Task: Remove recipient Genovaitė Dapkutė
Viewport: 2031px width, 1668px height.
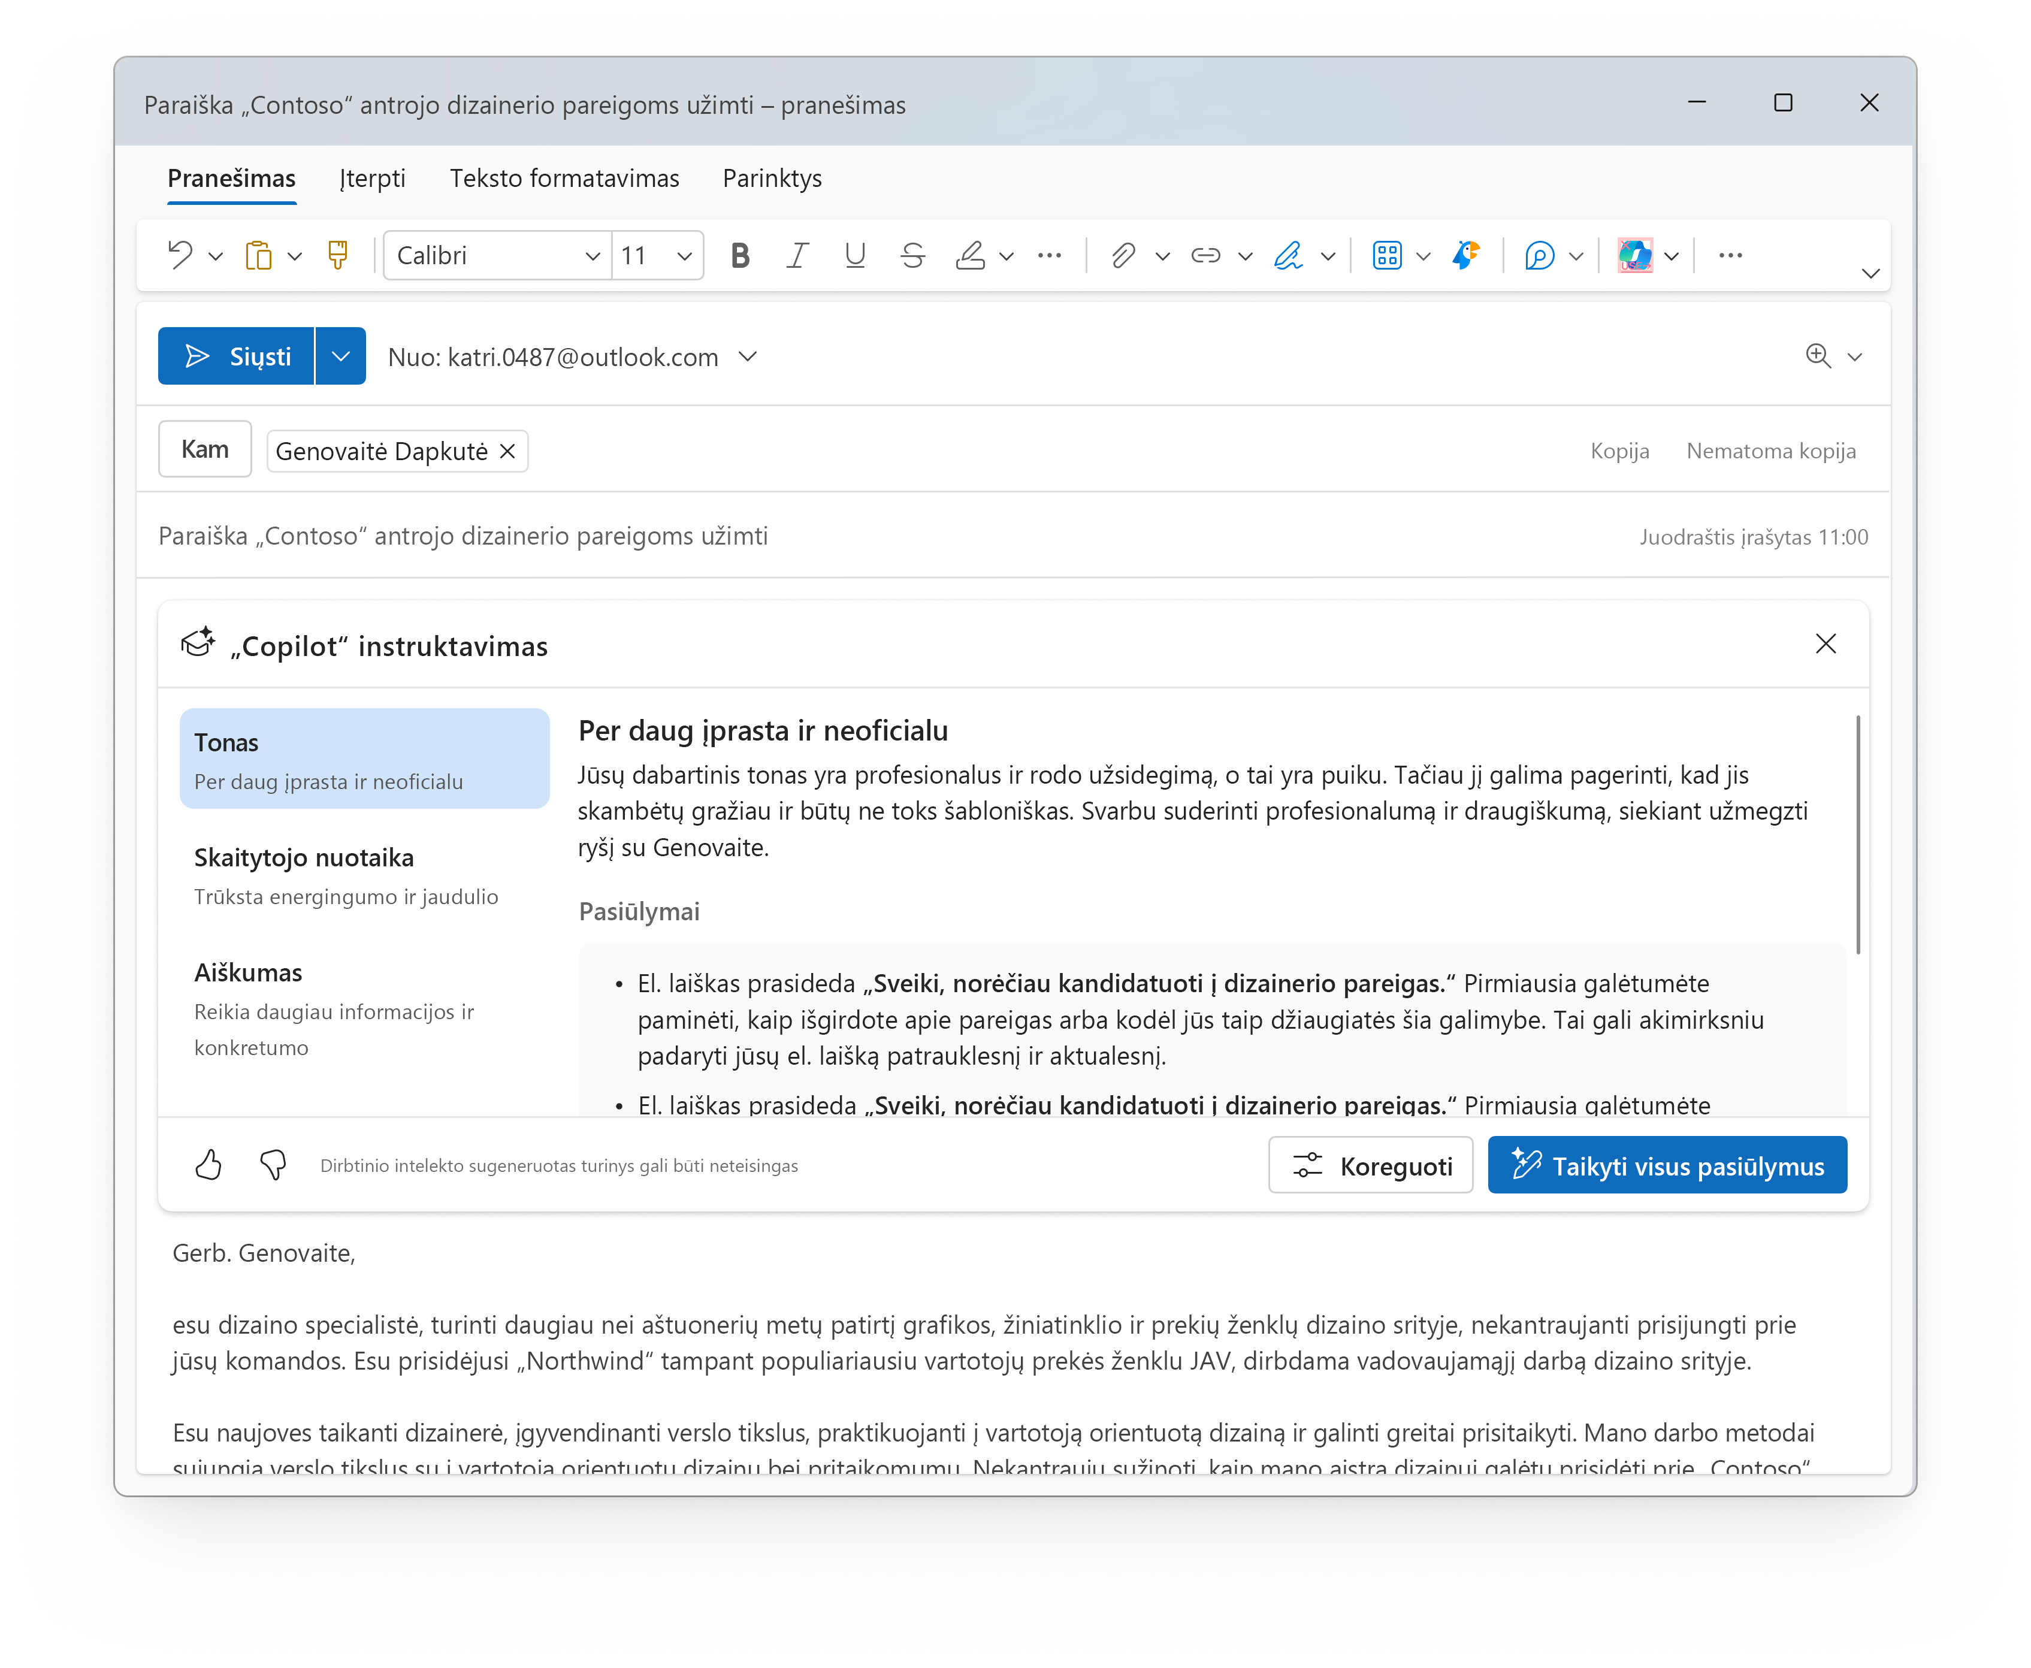Action: (508, 452)
